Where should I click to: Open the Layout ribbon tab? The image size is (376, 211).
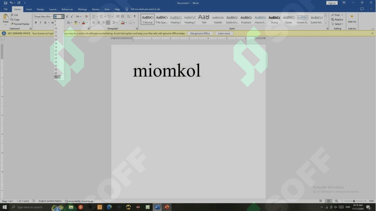tap(52, 9)
